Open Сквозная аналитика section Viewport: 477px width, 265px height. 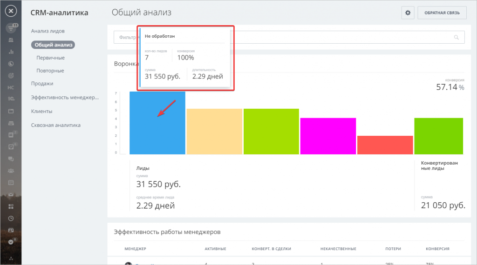55,125
